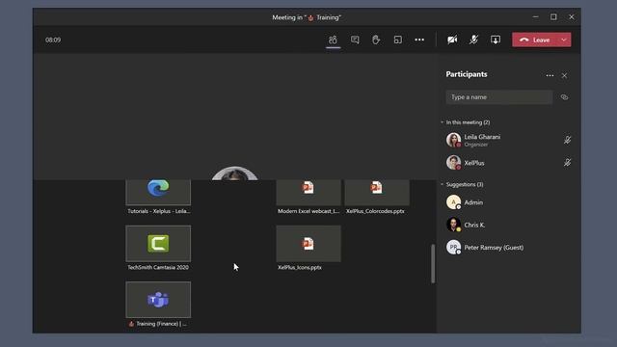The height and width of the screenshot is (347, 617).
Task: Open dropdown arrow next to Leave
Action: [x=564, y=40]
